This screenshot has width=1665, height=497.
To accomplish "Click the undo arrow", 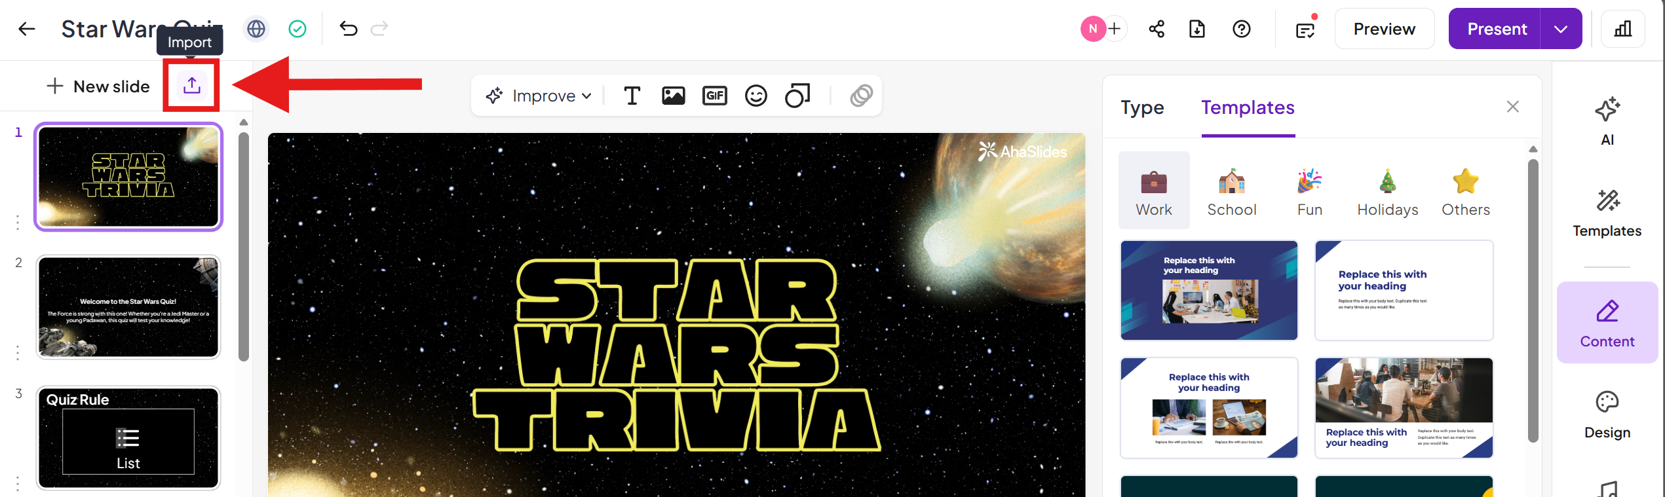I will [x=349, y=29].
